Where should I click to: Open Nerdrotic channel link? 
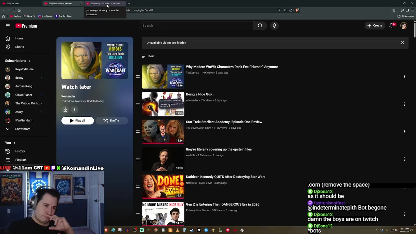coord(191,183)
